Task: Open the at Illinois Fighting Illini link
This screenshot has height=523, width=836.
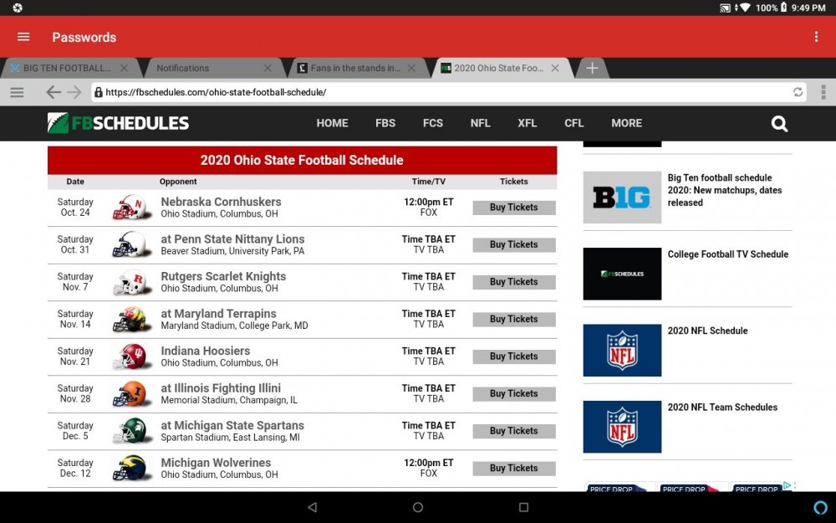Action: click(x=221, y=388)
